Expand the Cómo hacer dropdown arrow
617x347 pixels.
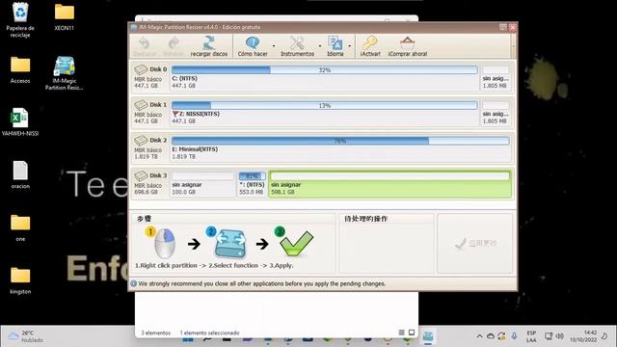pyautogui.click(x=274, y=46)
